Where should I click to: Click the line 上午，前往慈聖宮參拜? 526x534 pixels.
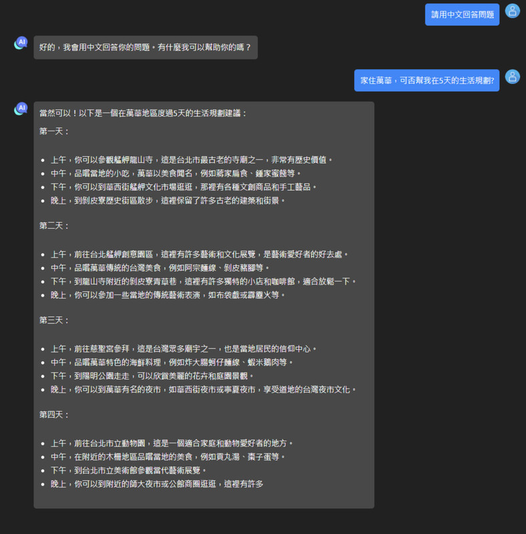coord(184,349)
